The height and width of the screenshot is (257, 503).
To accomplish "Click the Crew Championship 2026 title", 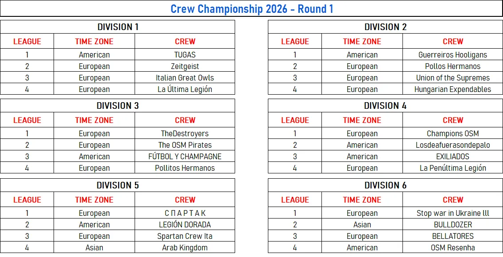I will (251, 9).
